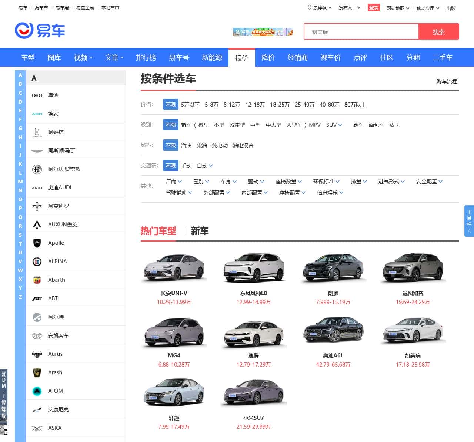Open the Aston Martin wings logo
The height and width of the screenshot is (442, 474).
point(37,151)
